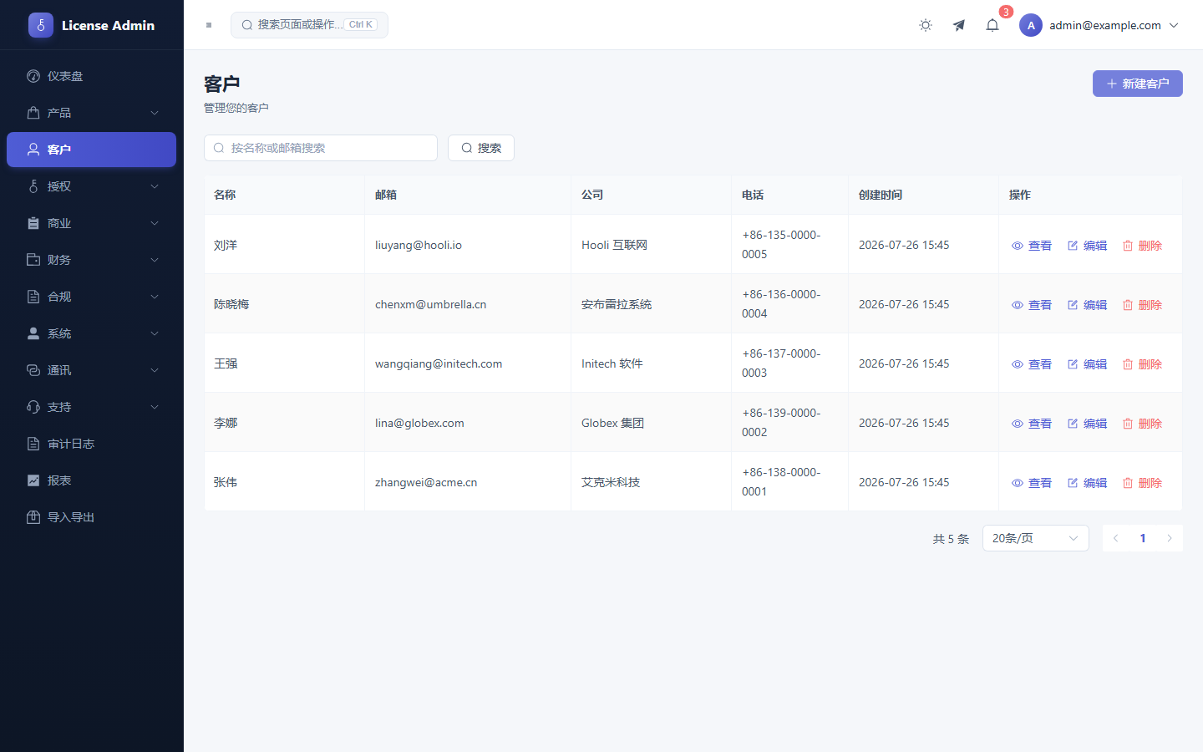Delete customer 陈晓梅 with 删除
1203x752 pixels.
(x=1142, y=305)
